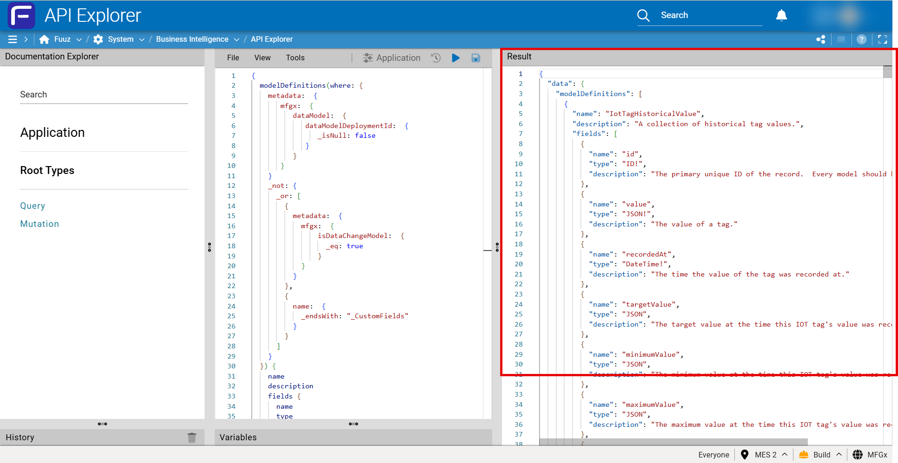Enter fullscreen mode with expand icon

882,39
